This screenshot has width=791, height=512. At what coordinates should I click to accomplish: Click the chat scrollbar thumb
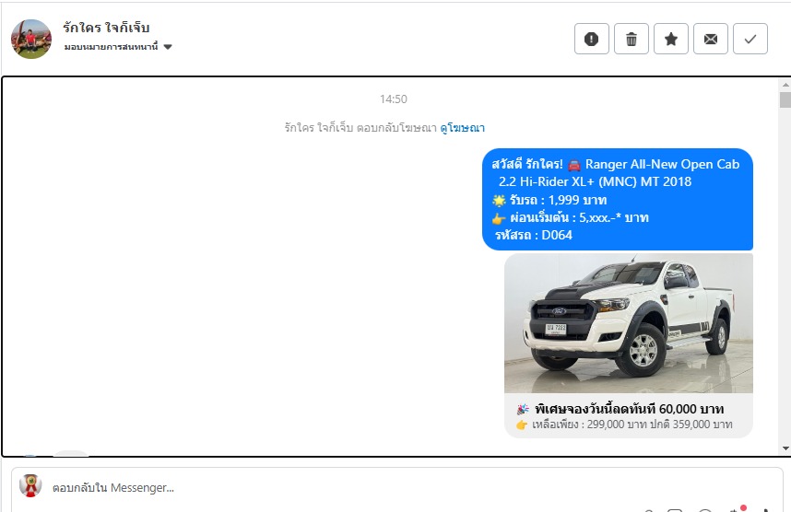tap(785, 99)
